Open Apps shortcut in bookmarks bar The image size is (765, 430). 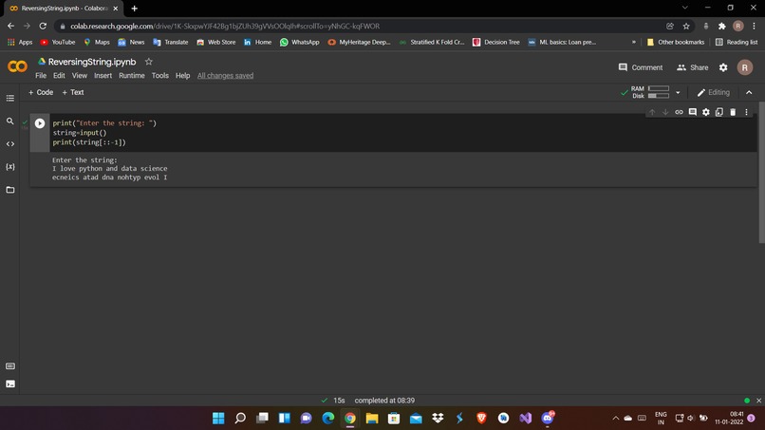coord(20,42)
